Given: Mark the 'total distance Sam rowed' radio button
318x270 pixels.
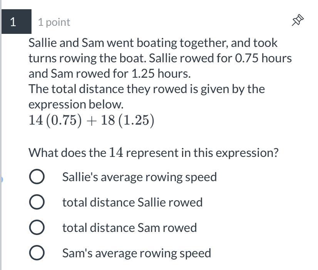Looking at the screenshot, I should click(x=37, y=228).
